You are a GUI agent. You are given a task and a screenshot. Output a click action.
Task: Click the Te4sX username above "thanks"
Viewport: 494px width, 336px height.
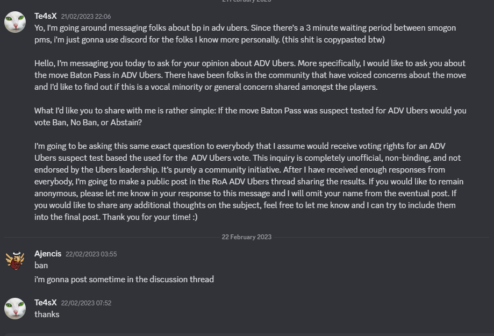pos(45,302)
